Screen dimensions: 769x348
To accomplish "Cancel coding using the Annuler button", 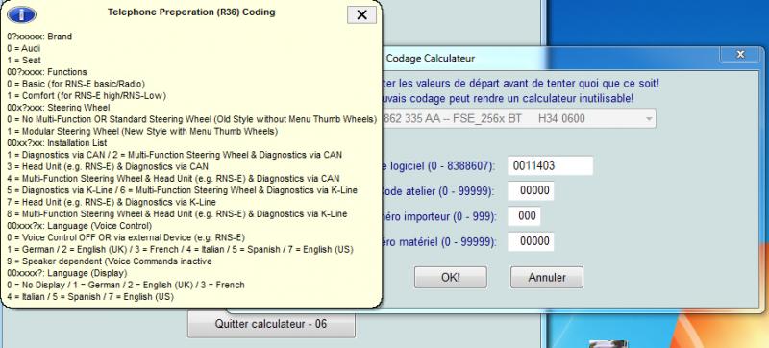I will pyautogui.click(x=547, y=277).
